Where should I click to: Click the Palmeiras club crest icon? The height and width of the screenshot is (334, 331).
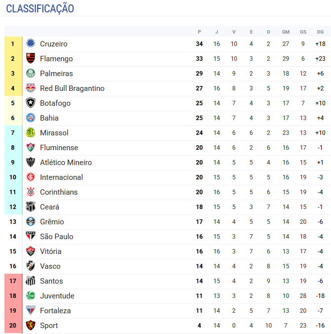point(31,73)
